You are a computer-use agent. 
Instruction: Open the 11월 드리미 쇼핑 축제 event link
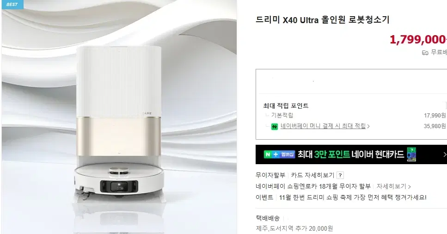tap(353, 197)
